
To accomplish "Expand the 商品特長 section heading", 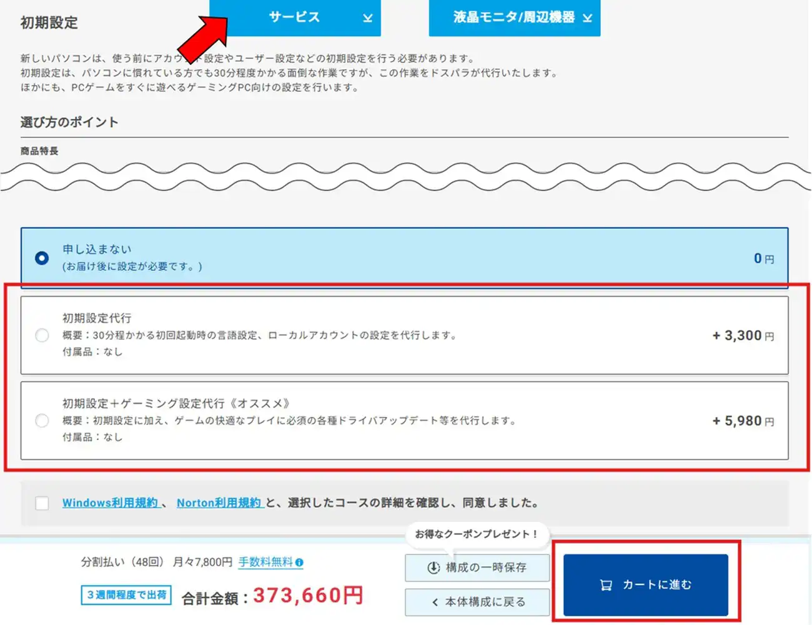I will (39, 151).
